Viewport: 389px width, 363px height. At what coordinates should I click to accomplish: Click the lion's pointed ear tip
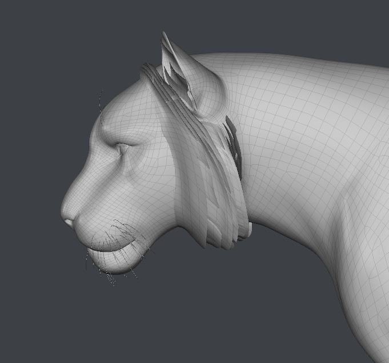(164, 36)
